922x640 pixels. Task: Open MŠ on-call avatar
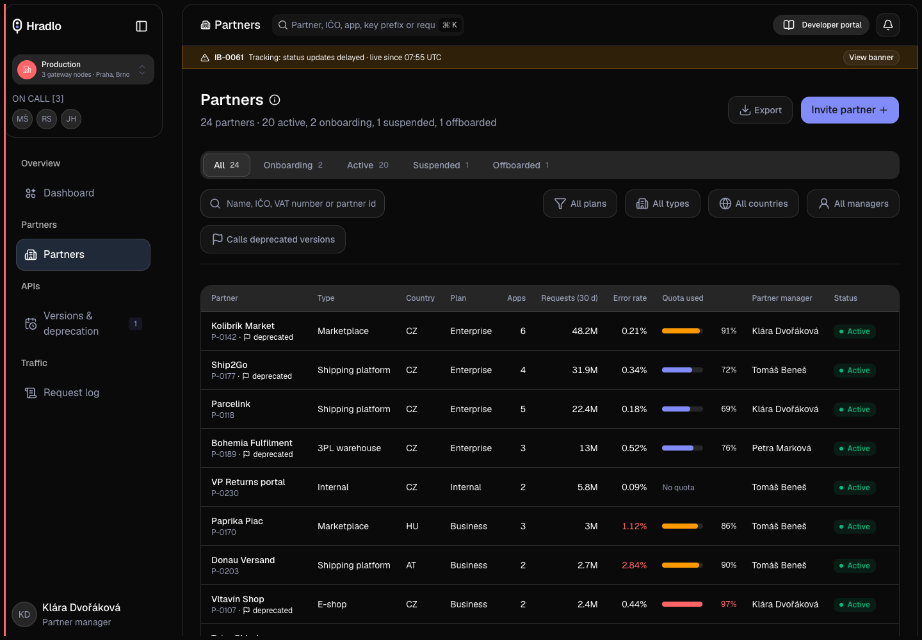coord(22,119)
